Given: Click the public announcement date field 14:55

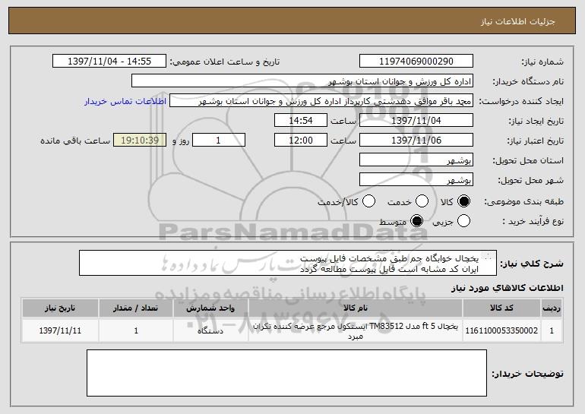Looking at the screenshot, I should (x=109, y=62).
